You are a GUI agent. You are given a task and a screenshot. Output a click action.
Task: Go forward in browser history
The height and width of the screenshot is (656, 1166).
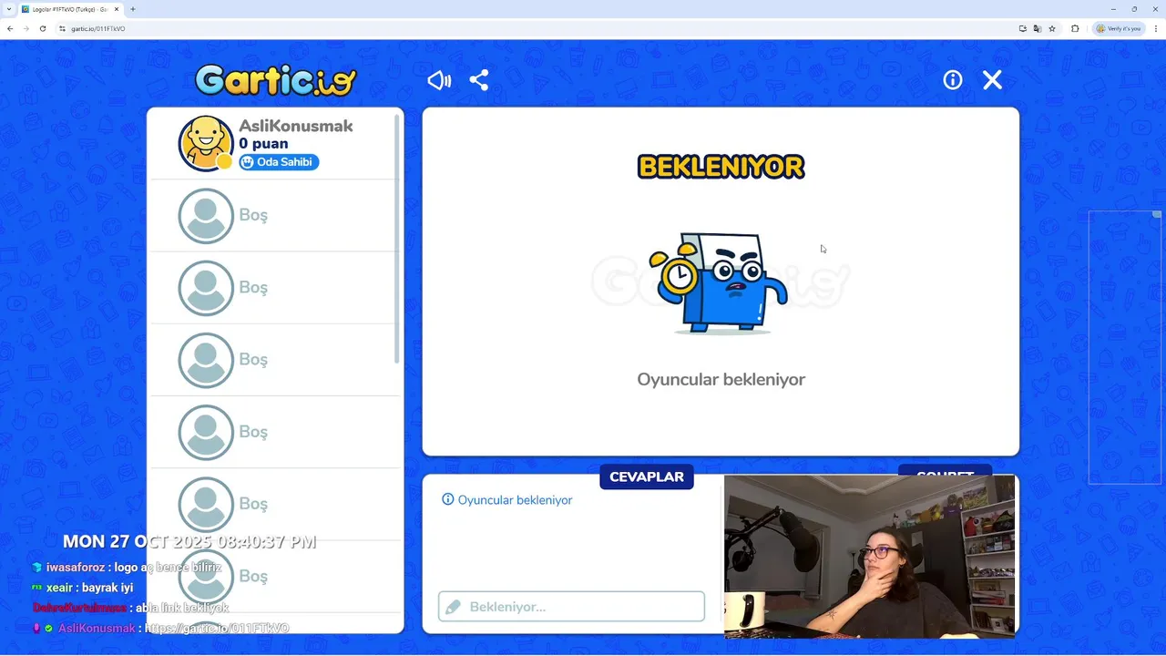point(26,28)
